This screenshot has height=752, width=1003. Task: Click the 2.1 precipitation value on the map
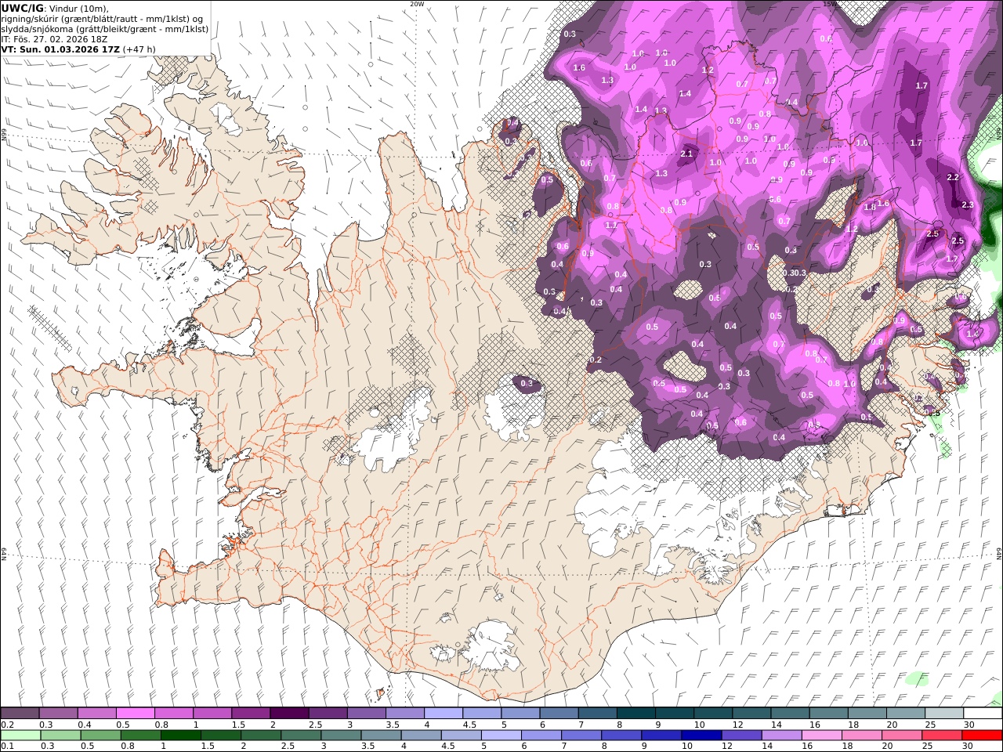[x=687, y=154]
